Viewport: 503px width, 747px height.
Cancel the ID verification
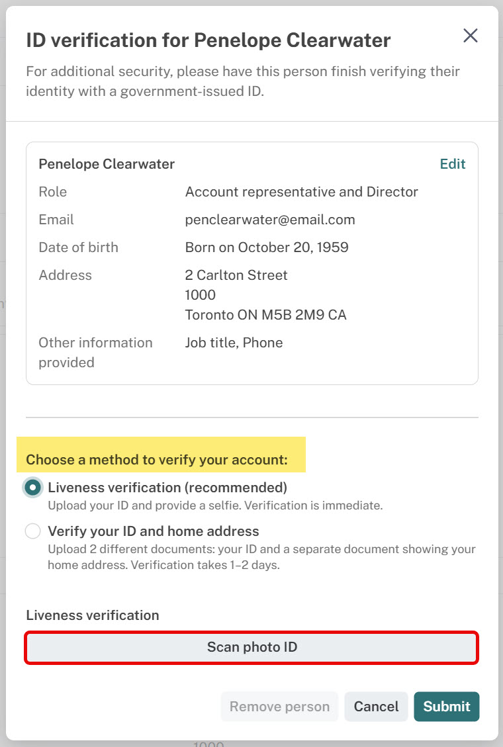tap(377, 706)
